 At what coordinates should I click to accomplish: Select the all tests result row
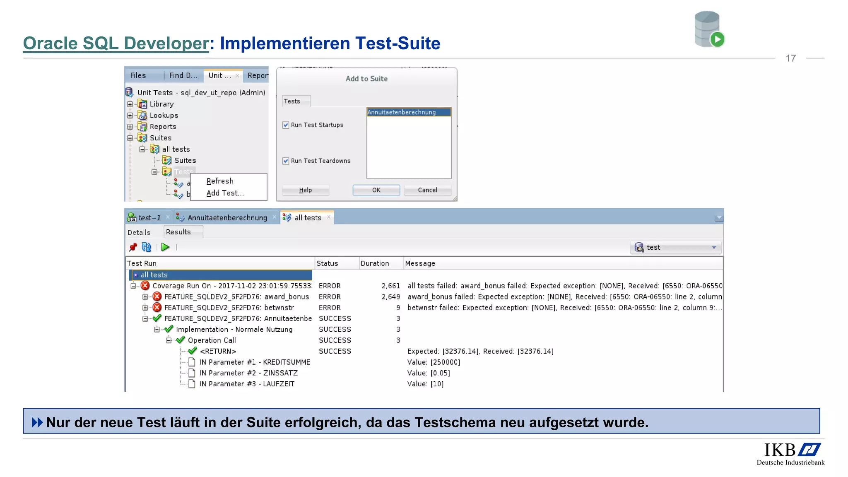221,275
